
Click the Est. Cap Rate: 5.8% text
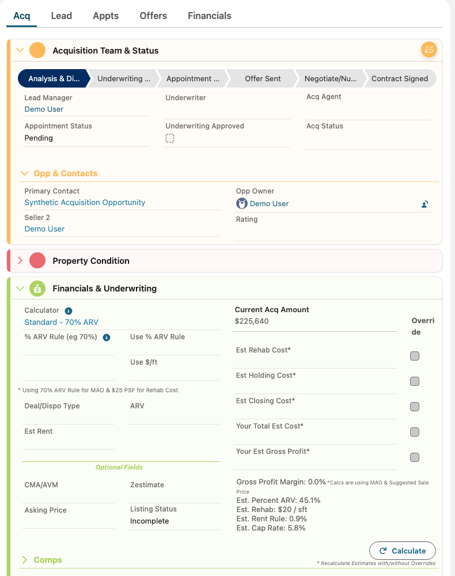(x=271, y=528)
